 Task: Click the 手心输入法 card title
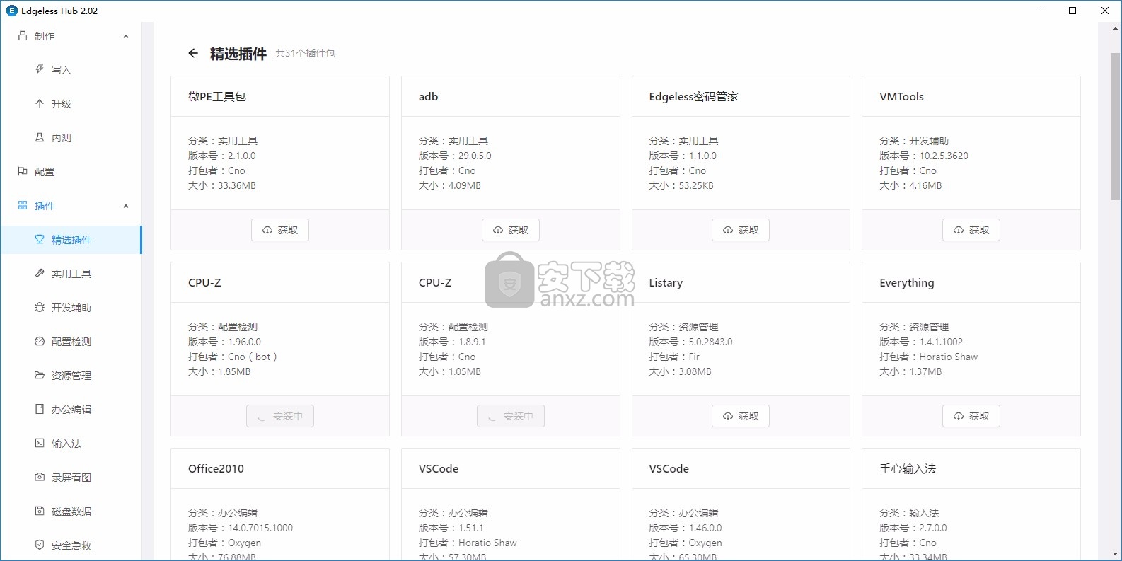(x=908, y=468)
